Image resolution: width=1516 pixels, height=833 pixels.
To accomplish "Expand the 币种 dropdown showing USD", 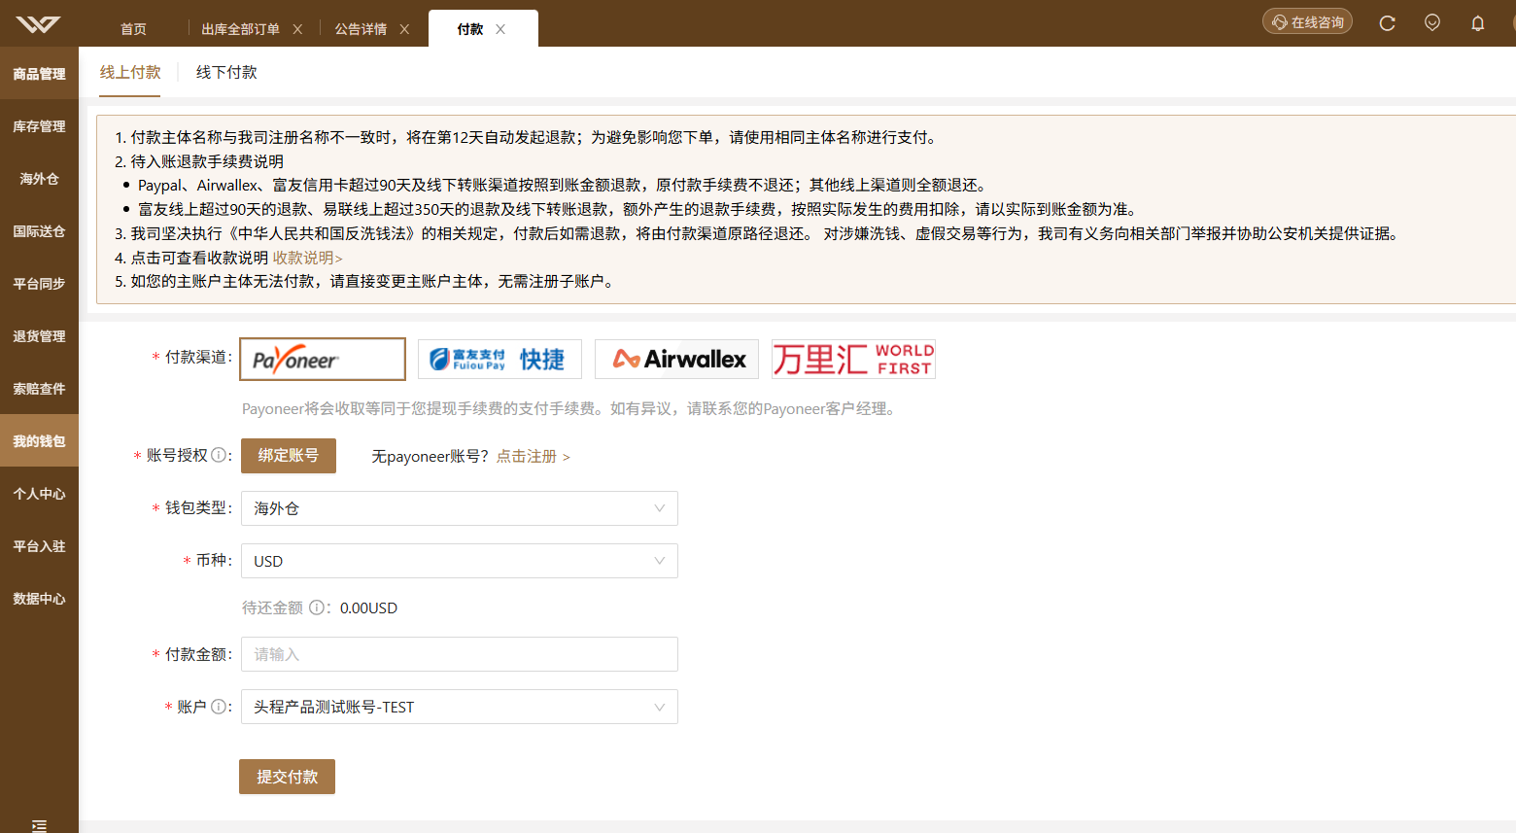I will pyautogui.click(x=459, y=561).
